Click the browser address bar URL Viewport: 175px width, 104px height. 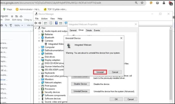[51, 3]
